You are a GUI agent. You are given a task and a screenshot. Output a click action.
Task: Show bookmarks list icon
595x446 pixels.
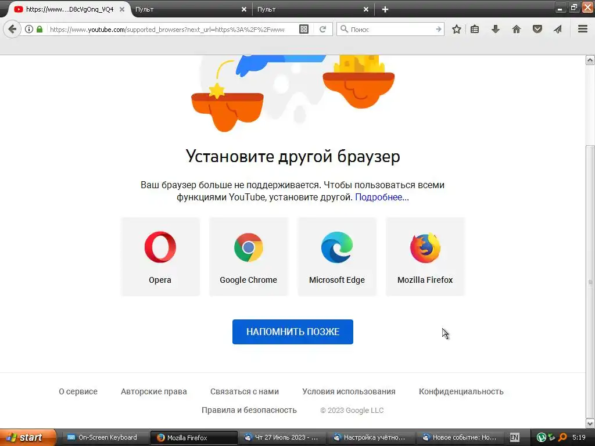[x=475, y=29]
